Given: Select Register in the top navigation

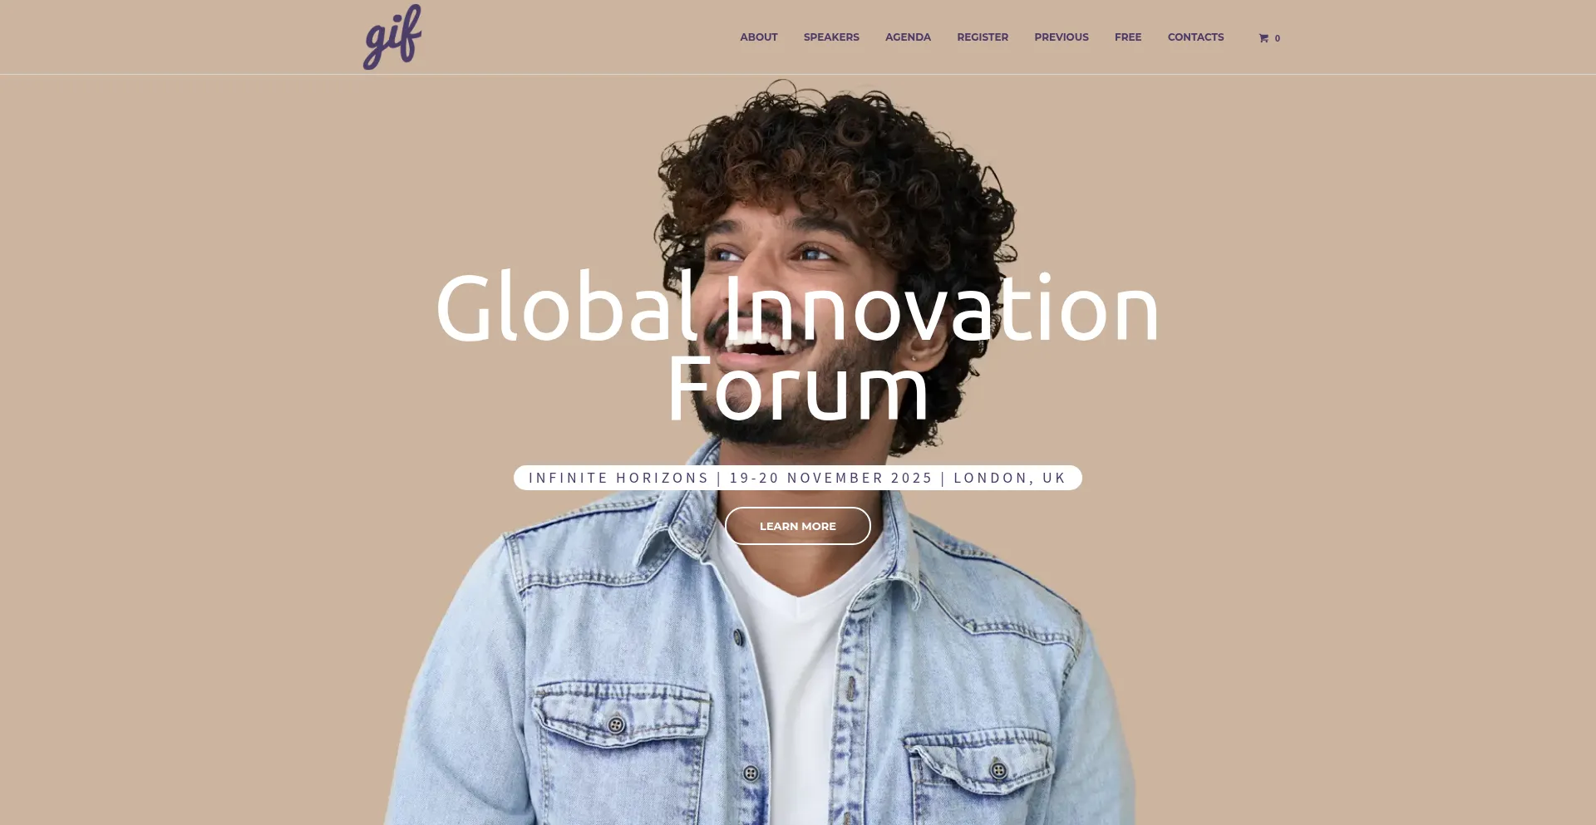Looking at the screenshot, I should (x=983, y=37).
